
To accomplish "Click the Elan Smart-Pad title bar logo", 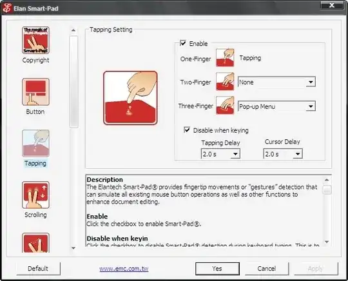I will point(6,8).
